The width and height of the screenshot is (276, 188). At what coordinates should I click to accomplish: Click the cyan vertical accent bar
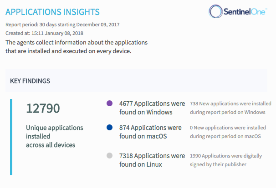tap(11, 136)
